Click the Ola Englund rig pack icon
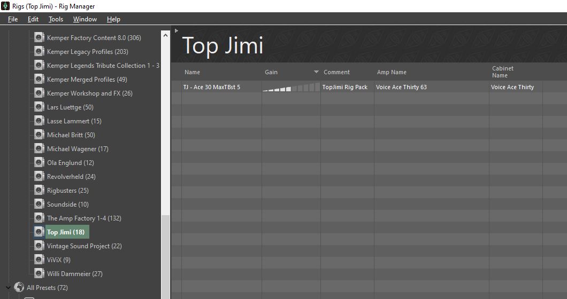Image resolution: width=567 pixels, height=299 pixels. 39,163
